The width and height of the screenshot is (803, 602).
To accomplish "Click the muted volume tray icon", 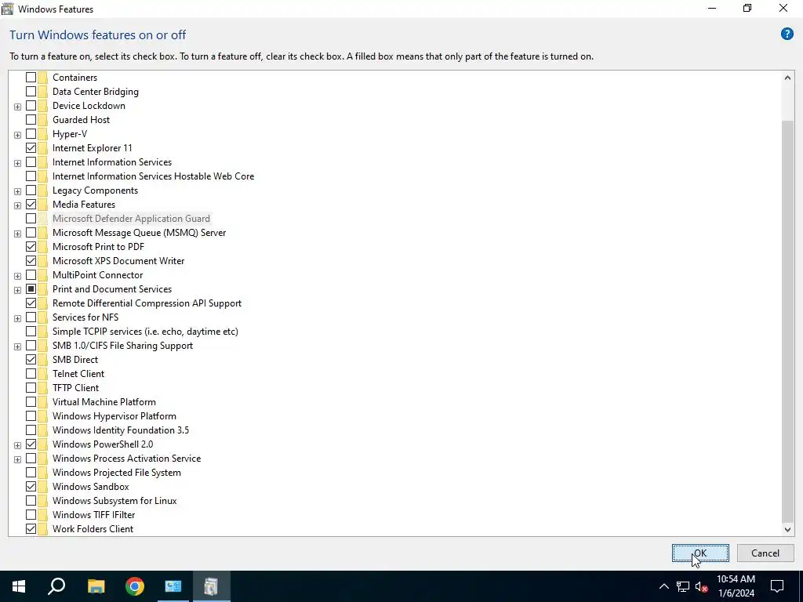I will tap(702, 586).
